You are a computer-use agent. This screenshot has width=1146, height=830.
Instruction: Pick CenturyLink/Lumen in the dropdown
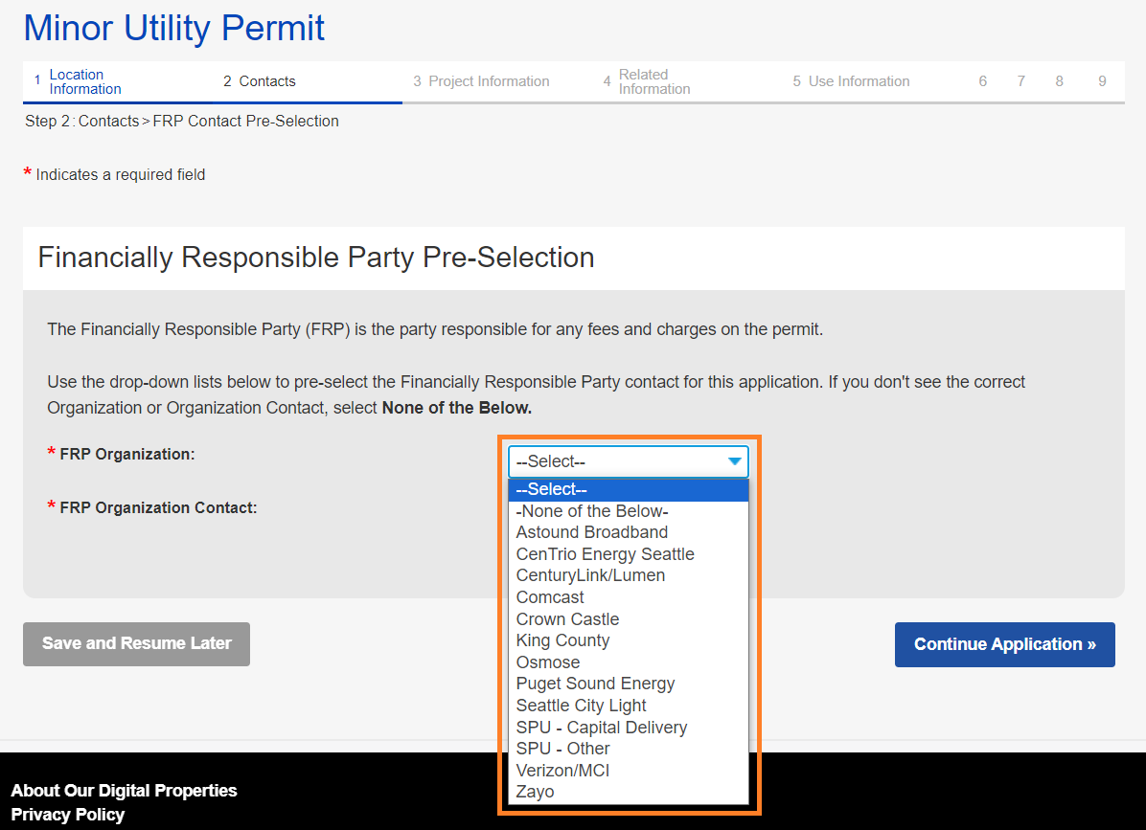590,575
